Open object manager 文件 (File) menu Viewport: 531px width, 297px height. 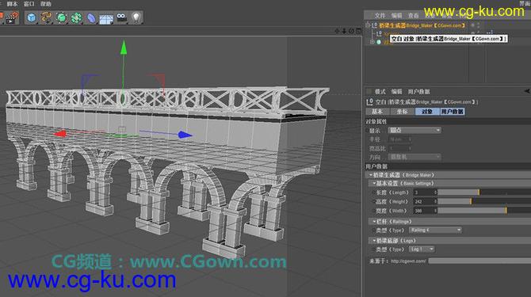(x=380, y=16)
